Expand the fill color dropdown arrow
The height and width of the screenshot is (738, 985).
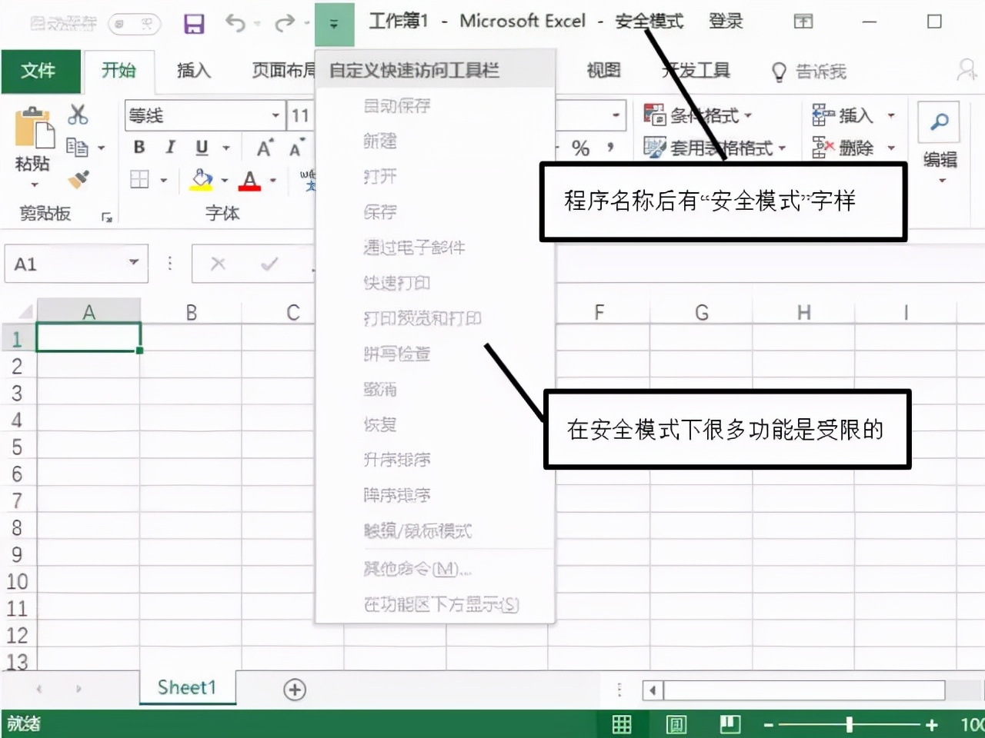(225, 181)
